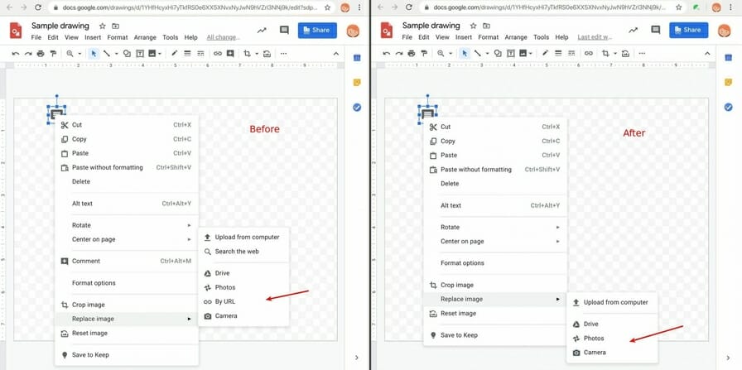This screenshot has width=742, height=370.
Task: Open the Shape tool in Before window
Action: [x=127, y=54]
